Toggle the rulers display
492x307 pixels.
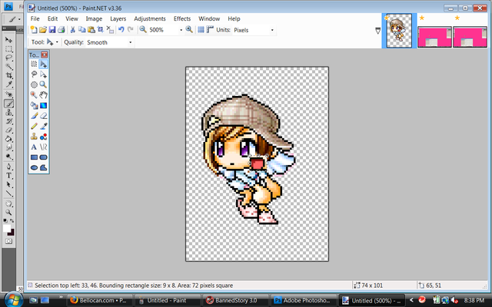[x=210, y=30]
